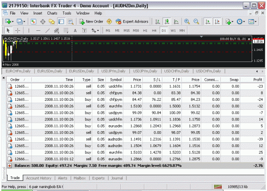Toggle the Chart Shift button

click(x=217, y=21)
